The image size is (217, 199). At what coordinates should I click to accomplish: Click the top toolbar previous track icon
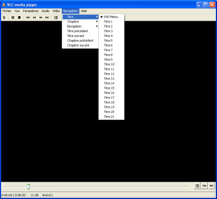coord(28,17)
